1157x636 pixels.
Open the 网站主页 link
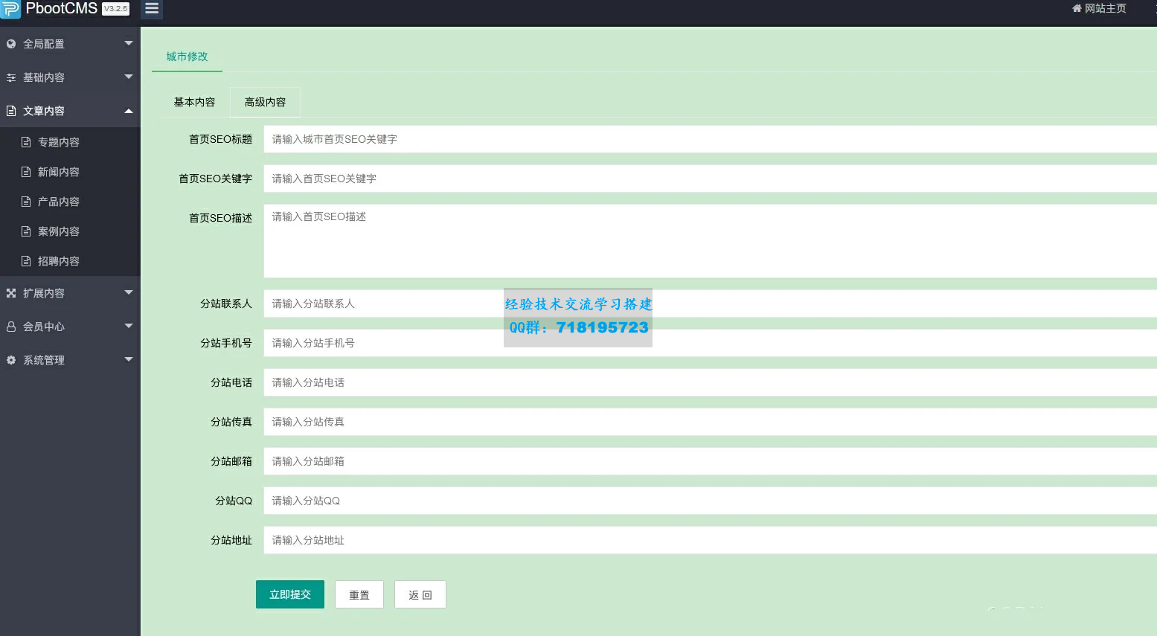[x=1099, y=8]
